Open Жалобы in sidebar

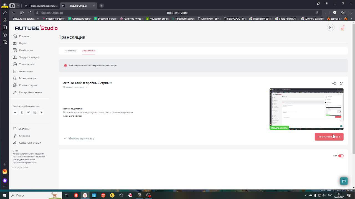[21, 129]
